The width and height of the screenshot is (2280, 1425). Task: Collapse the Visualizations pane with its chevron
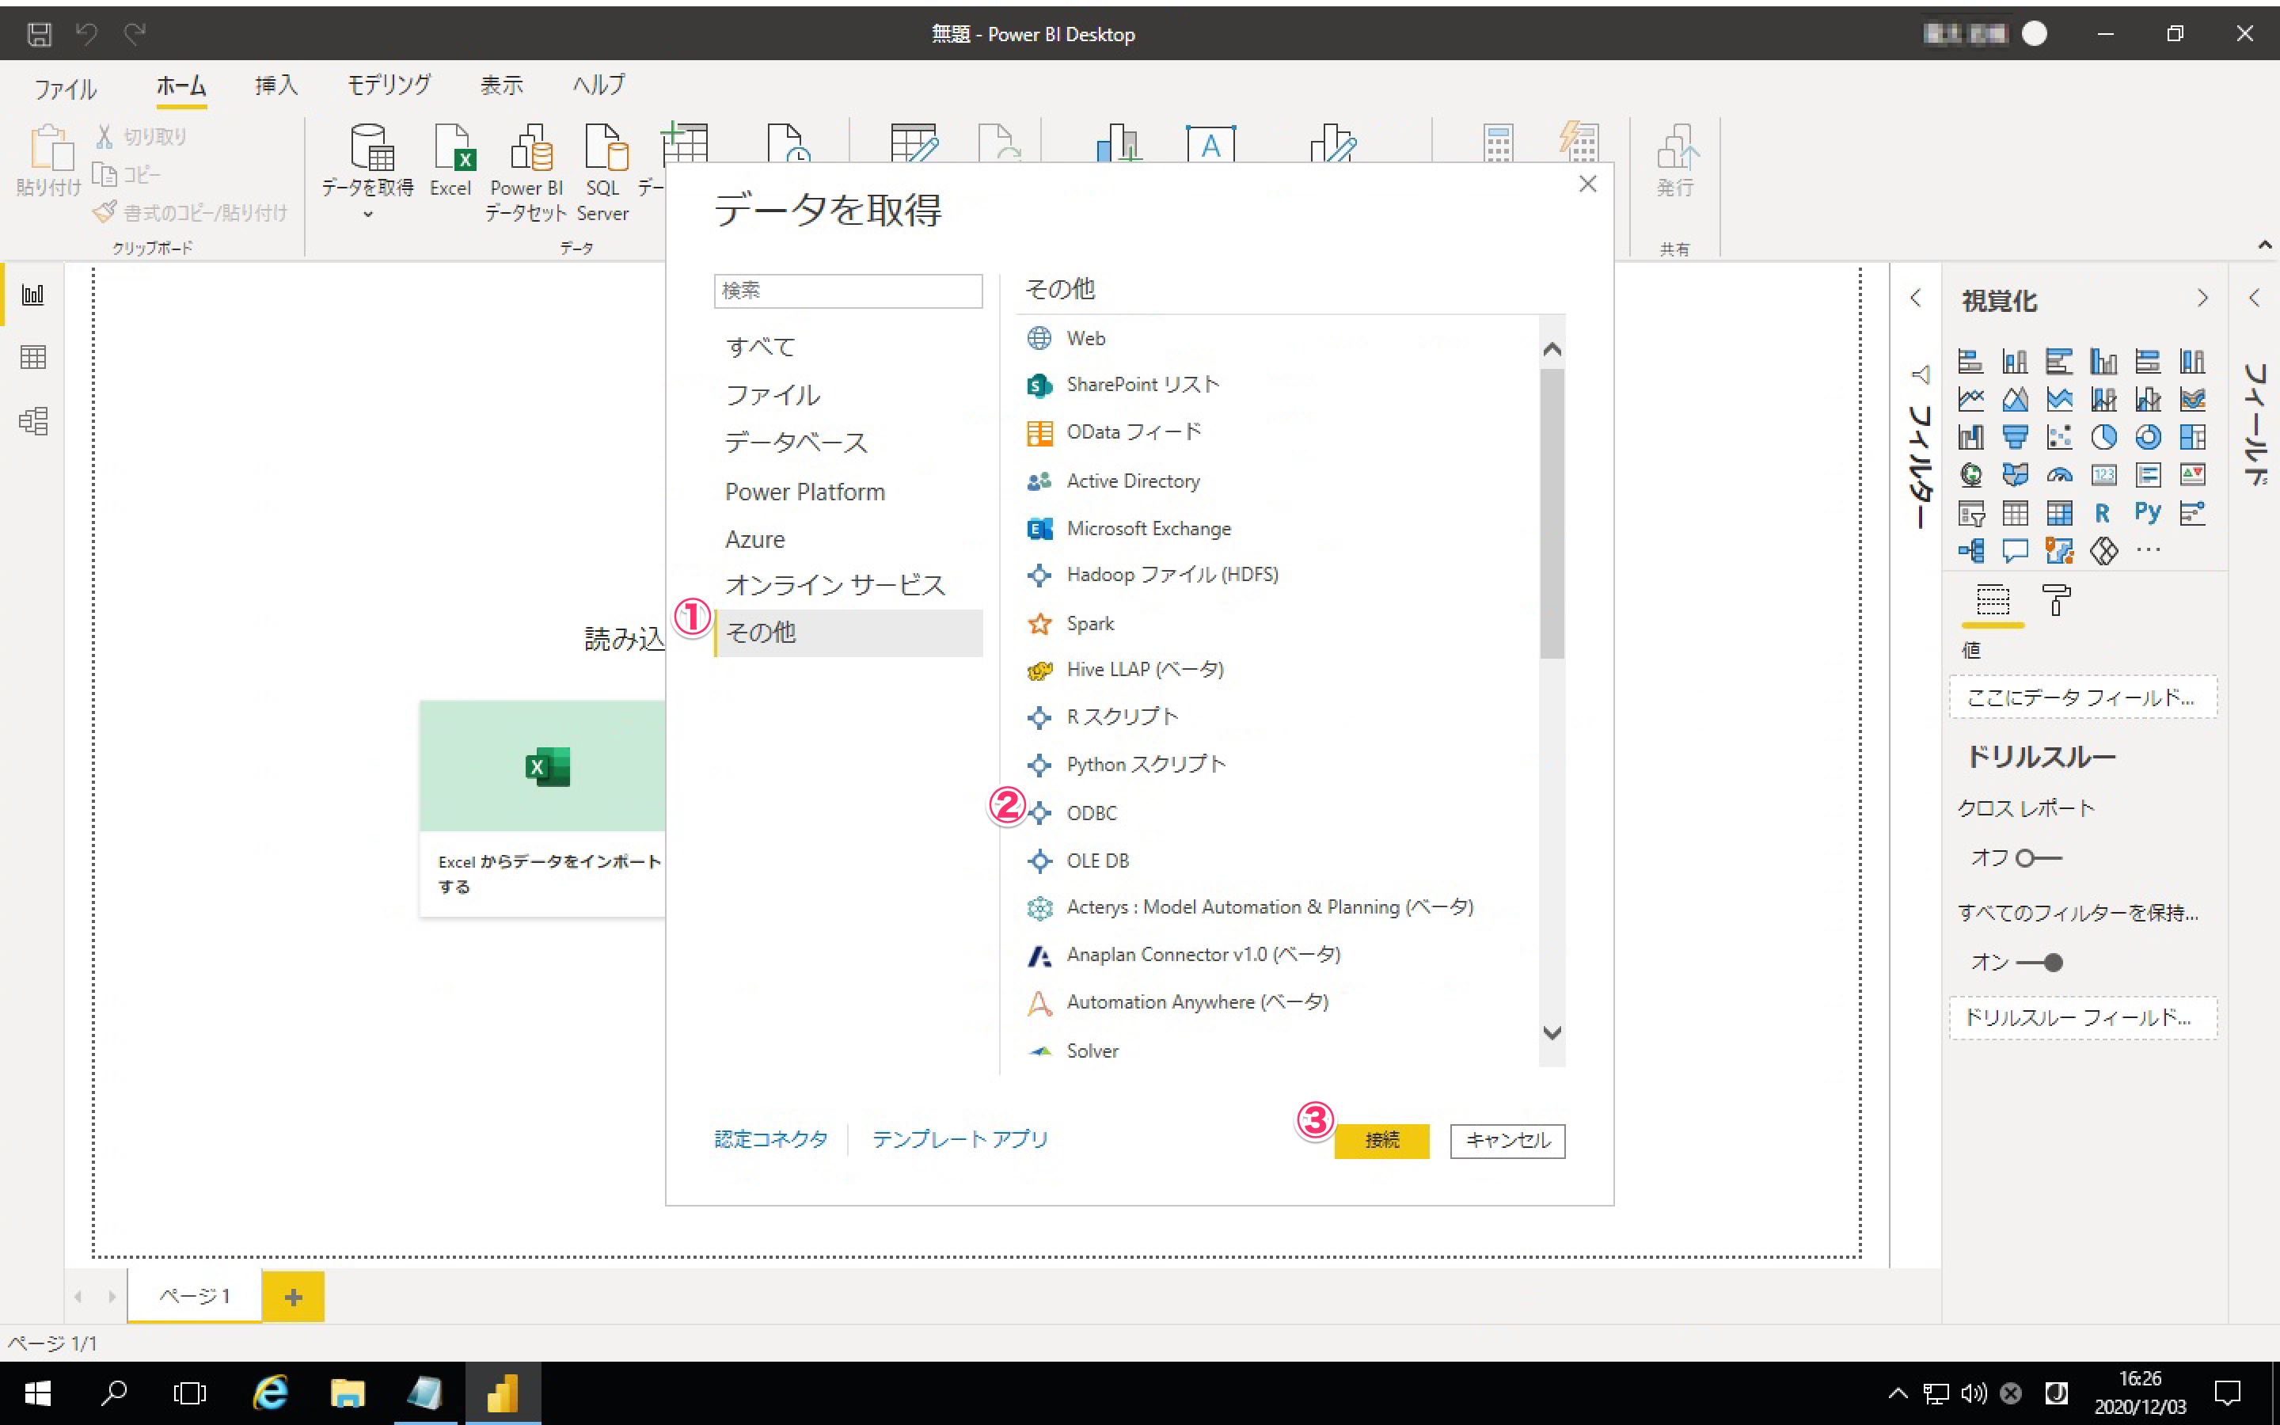pos(2202,298)
